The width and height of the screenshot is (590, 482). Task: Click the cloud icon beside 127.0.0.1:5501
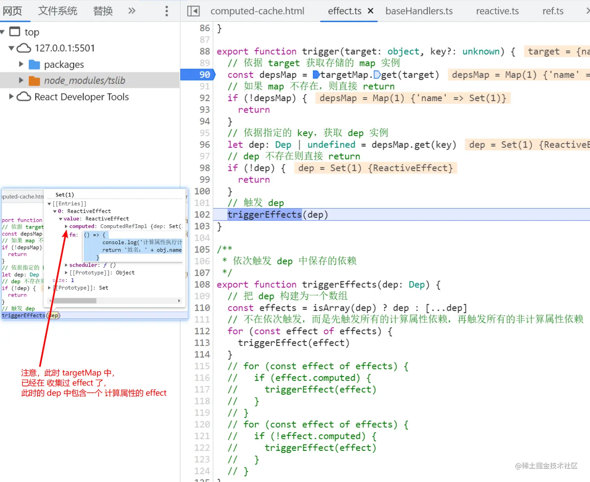click(x=24, y=48)
